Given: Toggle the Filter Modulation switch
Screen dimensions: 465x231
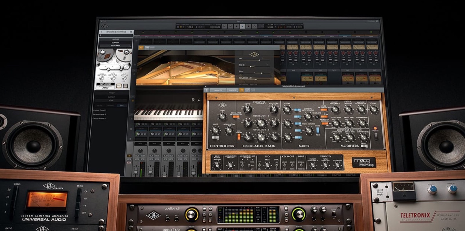Looking at the screenshot, I should point(324,110).
